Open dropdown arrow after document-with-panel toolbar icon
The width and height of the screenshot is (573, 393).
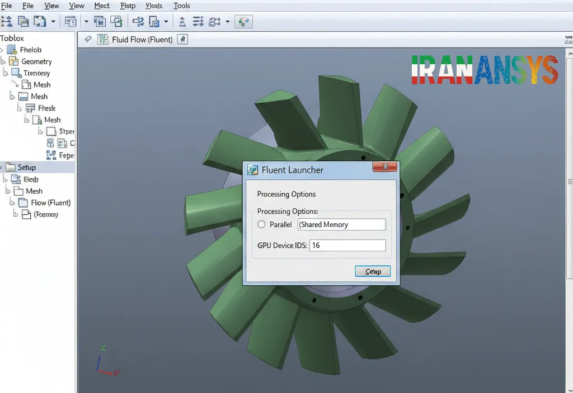coord(53,22)
